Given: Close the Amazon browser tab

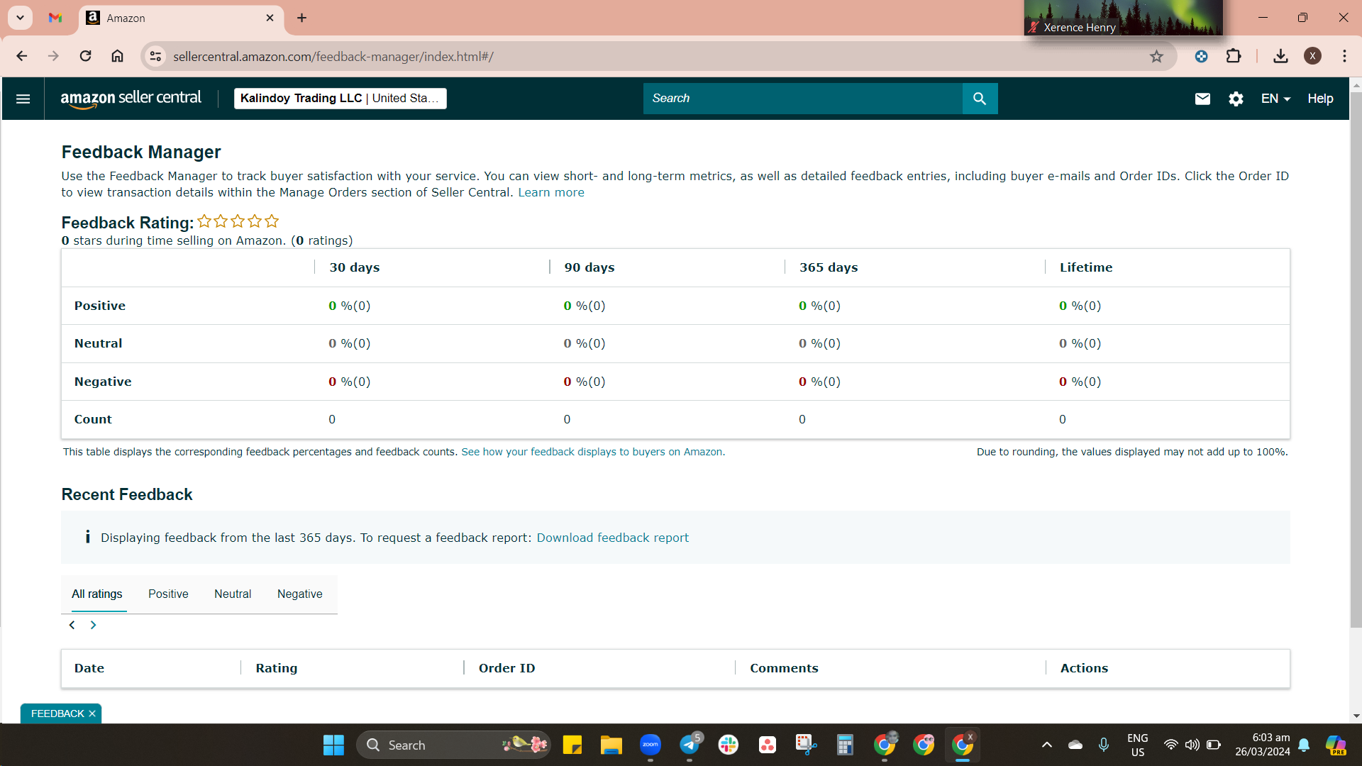Looking at the screenshot, I should pos(270,18).
